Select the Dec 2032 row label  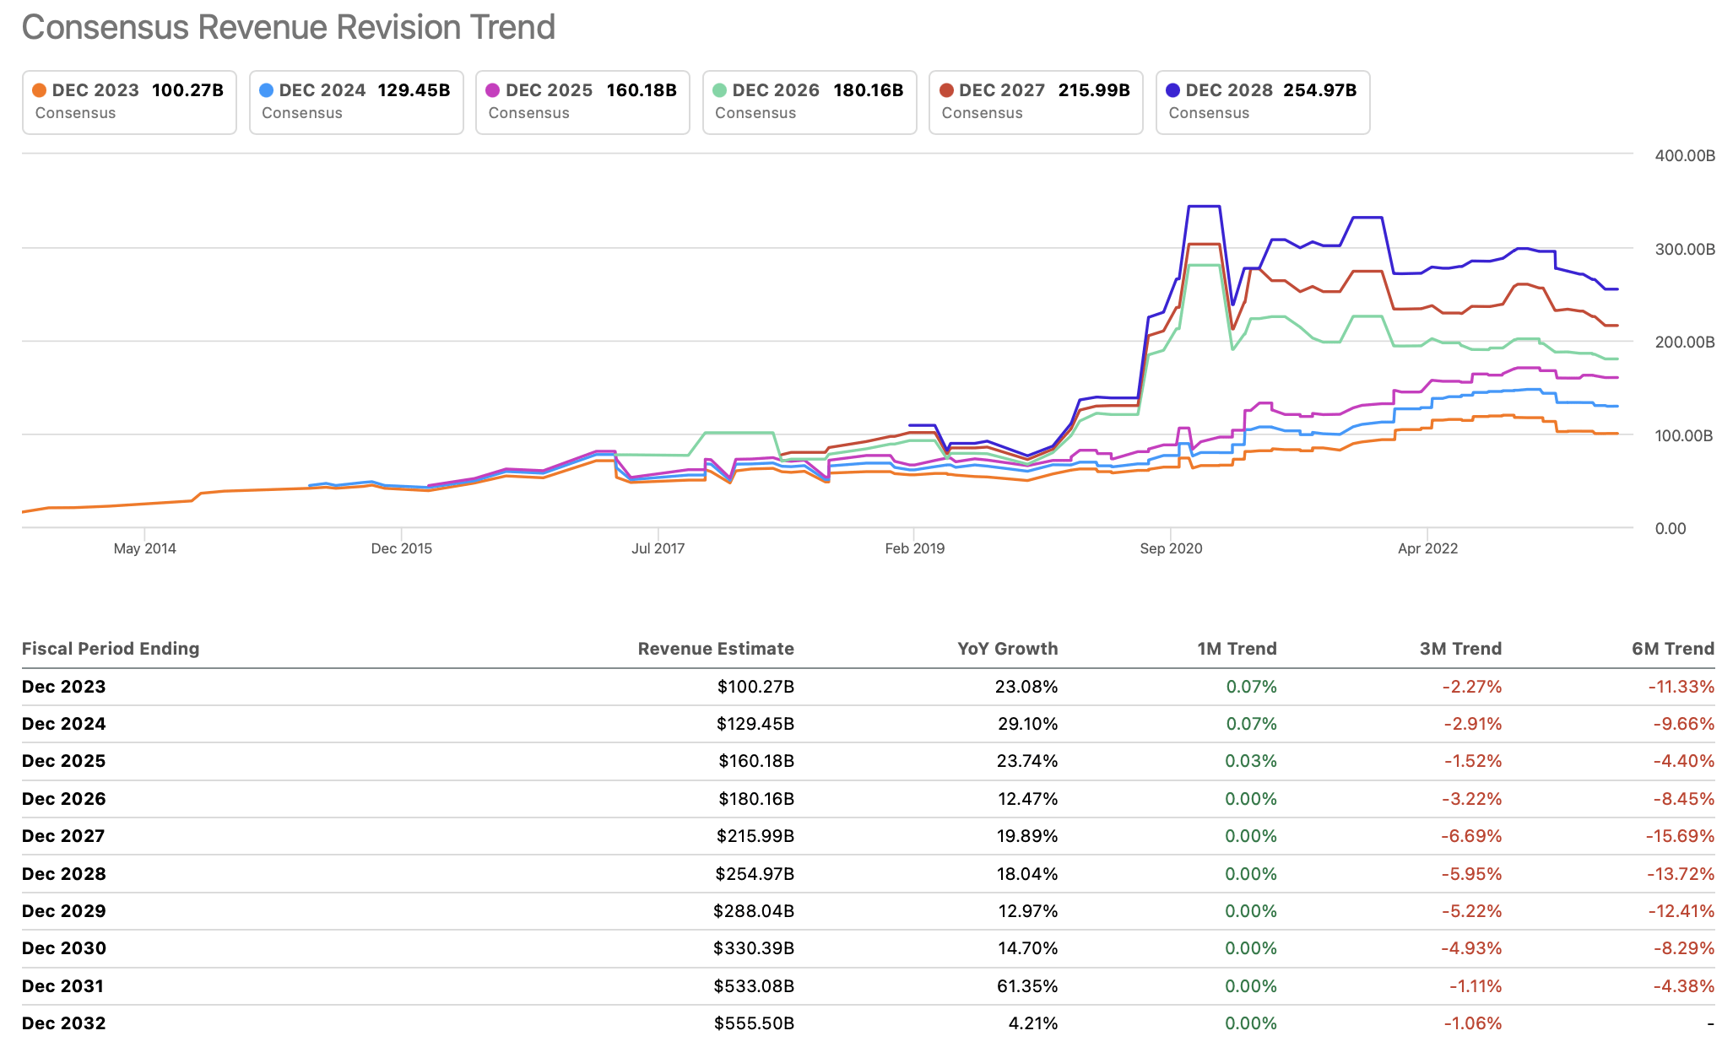(x=64, y=1023)
